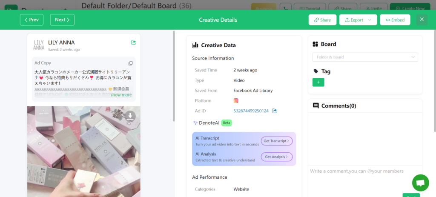Click the Tag label icon
The image size is (436, 197).
(x=316, y=71)
